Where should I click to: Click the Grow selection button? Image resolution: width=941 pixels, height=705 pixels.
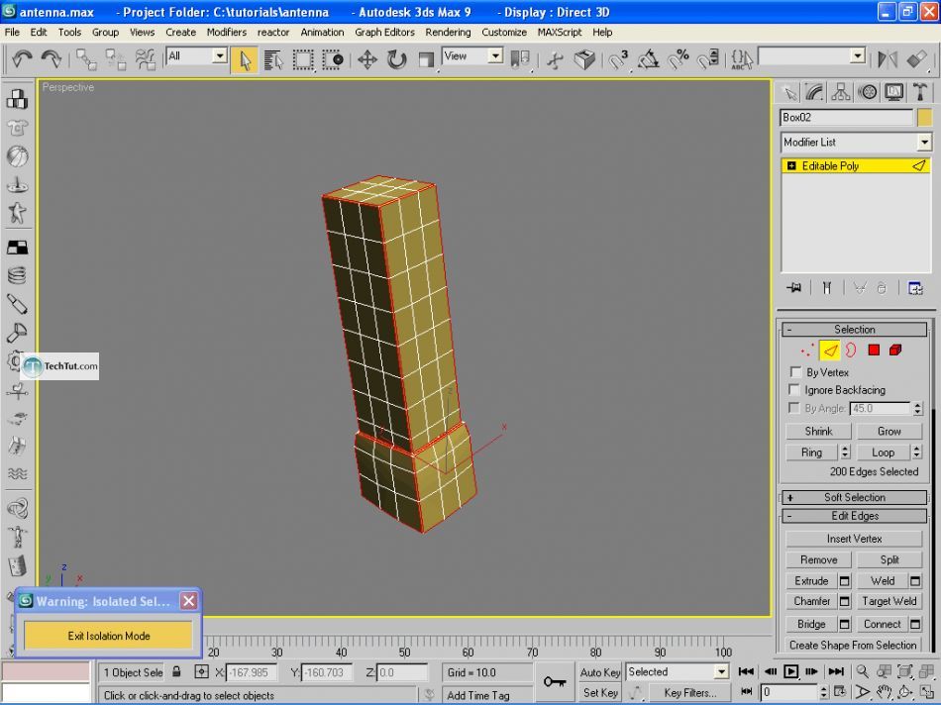[889, 432]
